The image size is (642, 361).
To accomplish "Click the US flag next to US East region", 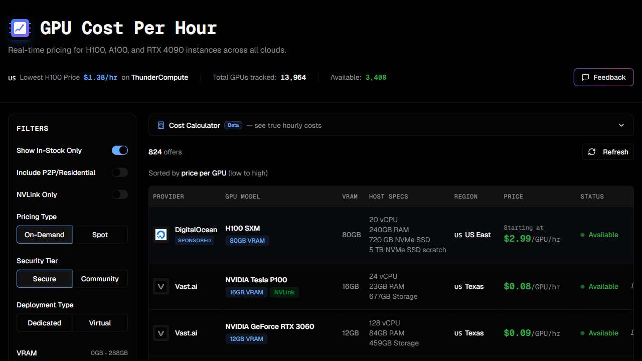I will pos(457,235).
